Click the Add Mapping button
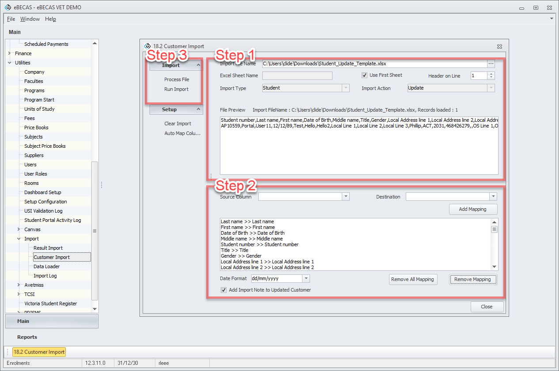 [x=473, y=209]
